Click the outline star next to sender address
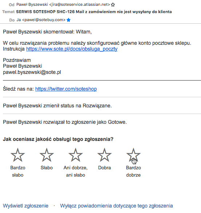Image resolution: width=201 pixels, height=213 pixels. coord(113,5)
